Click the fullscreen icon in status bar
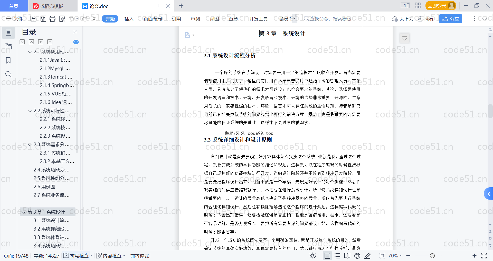Screen dimensions: 493x261 (484, 256)
